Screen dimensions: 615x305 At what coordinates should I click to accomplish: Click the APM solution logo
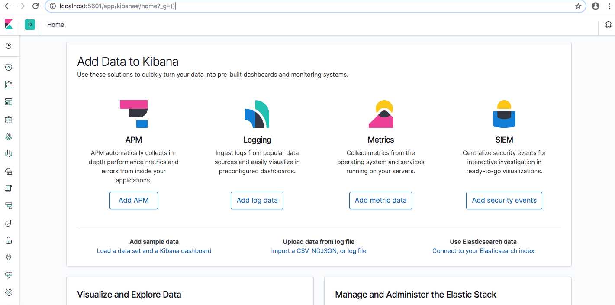134,114
